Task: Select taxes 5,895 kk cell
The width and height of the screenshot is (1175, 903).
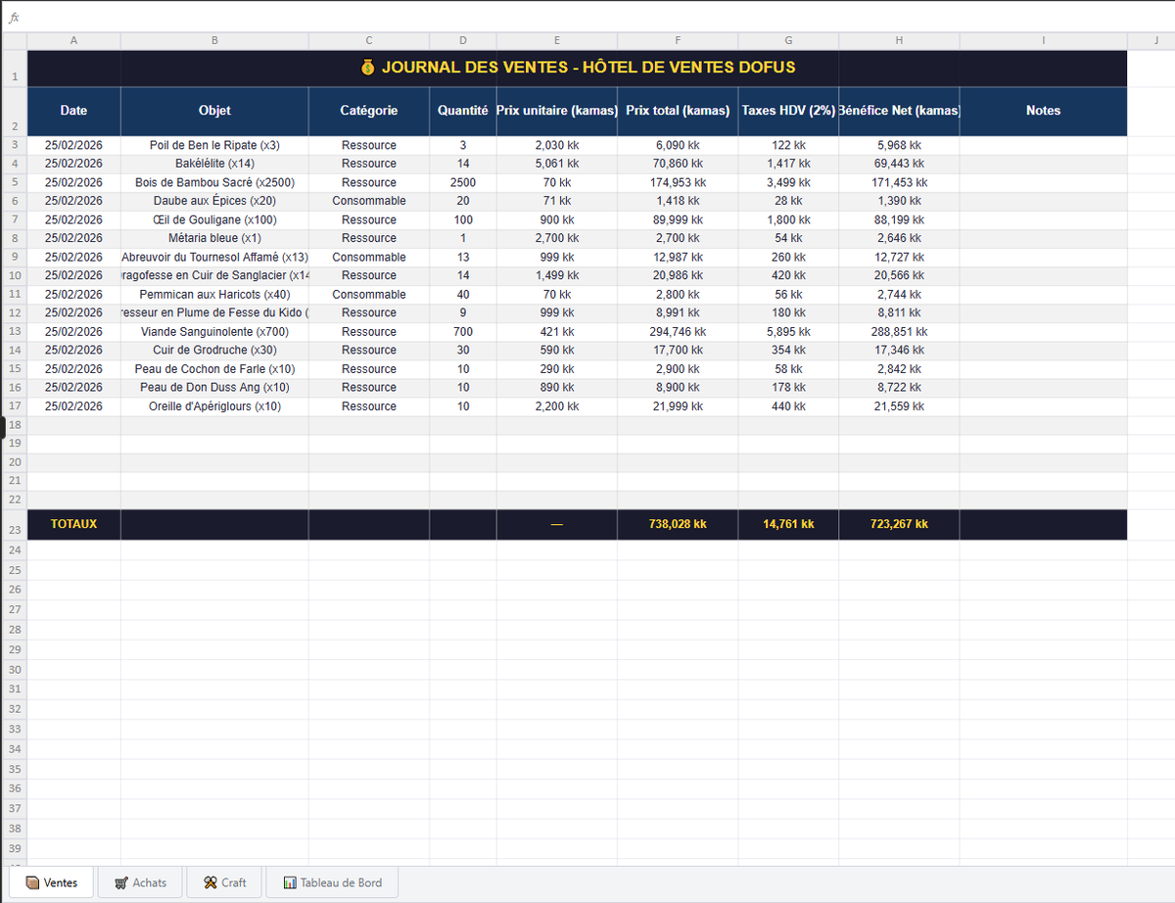Action: point(789,332)
